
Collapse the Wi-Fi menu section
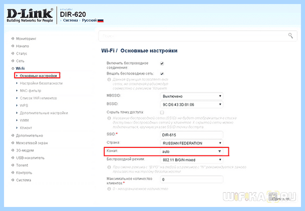click(20, 68)
